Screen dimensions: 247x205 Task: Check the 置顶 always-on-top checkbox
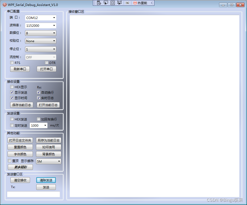(x=10, y=161)
